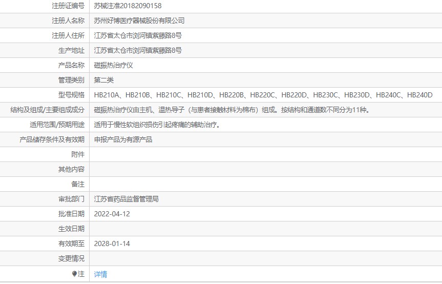Click the 备注 label
The image size is (442, 284).
click(x=78, y=185)
